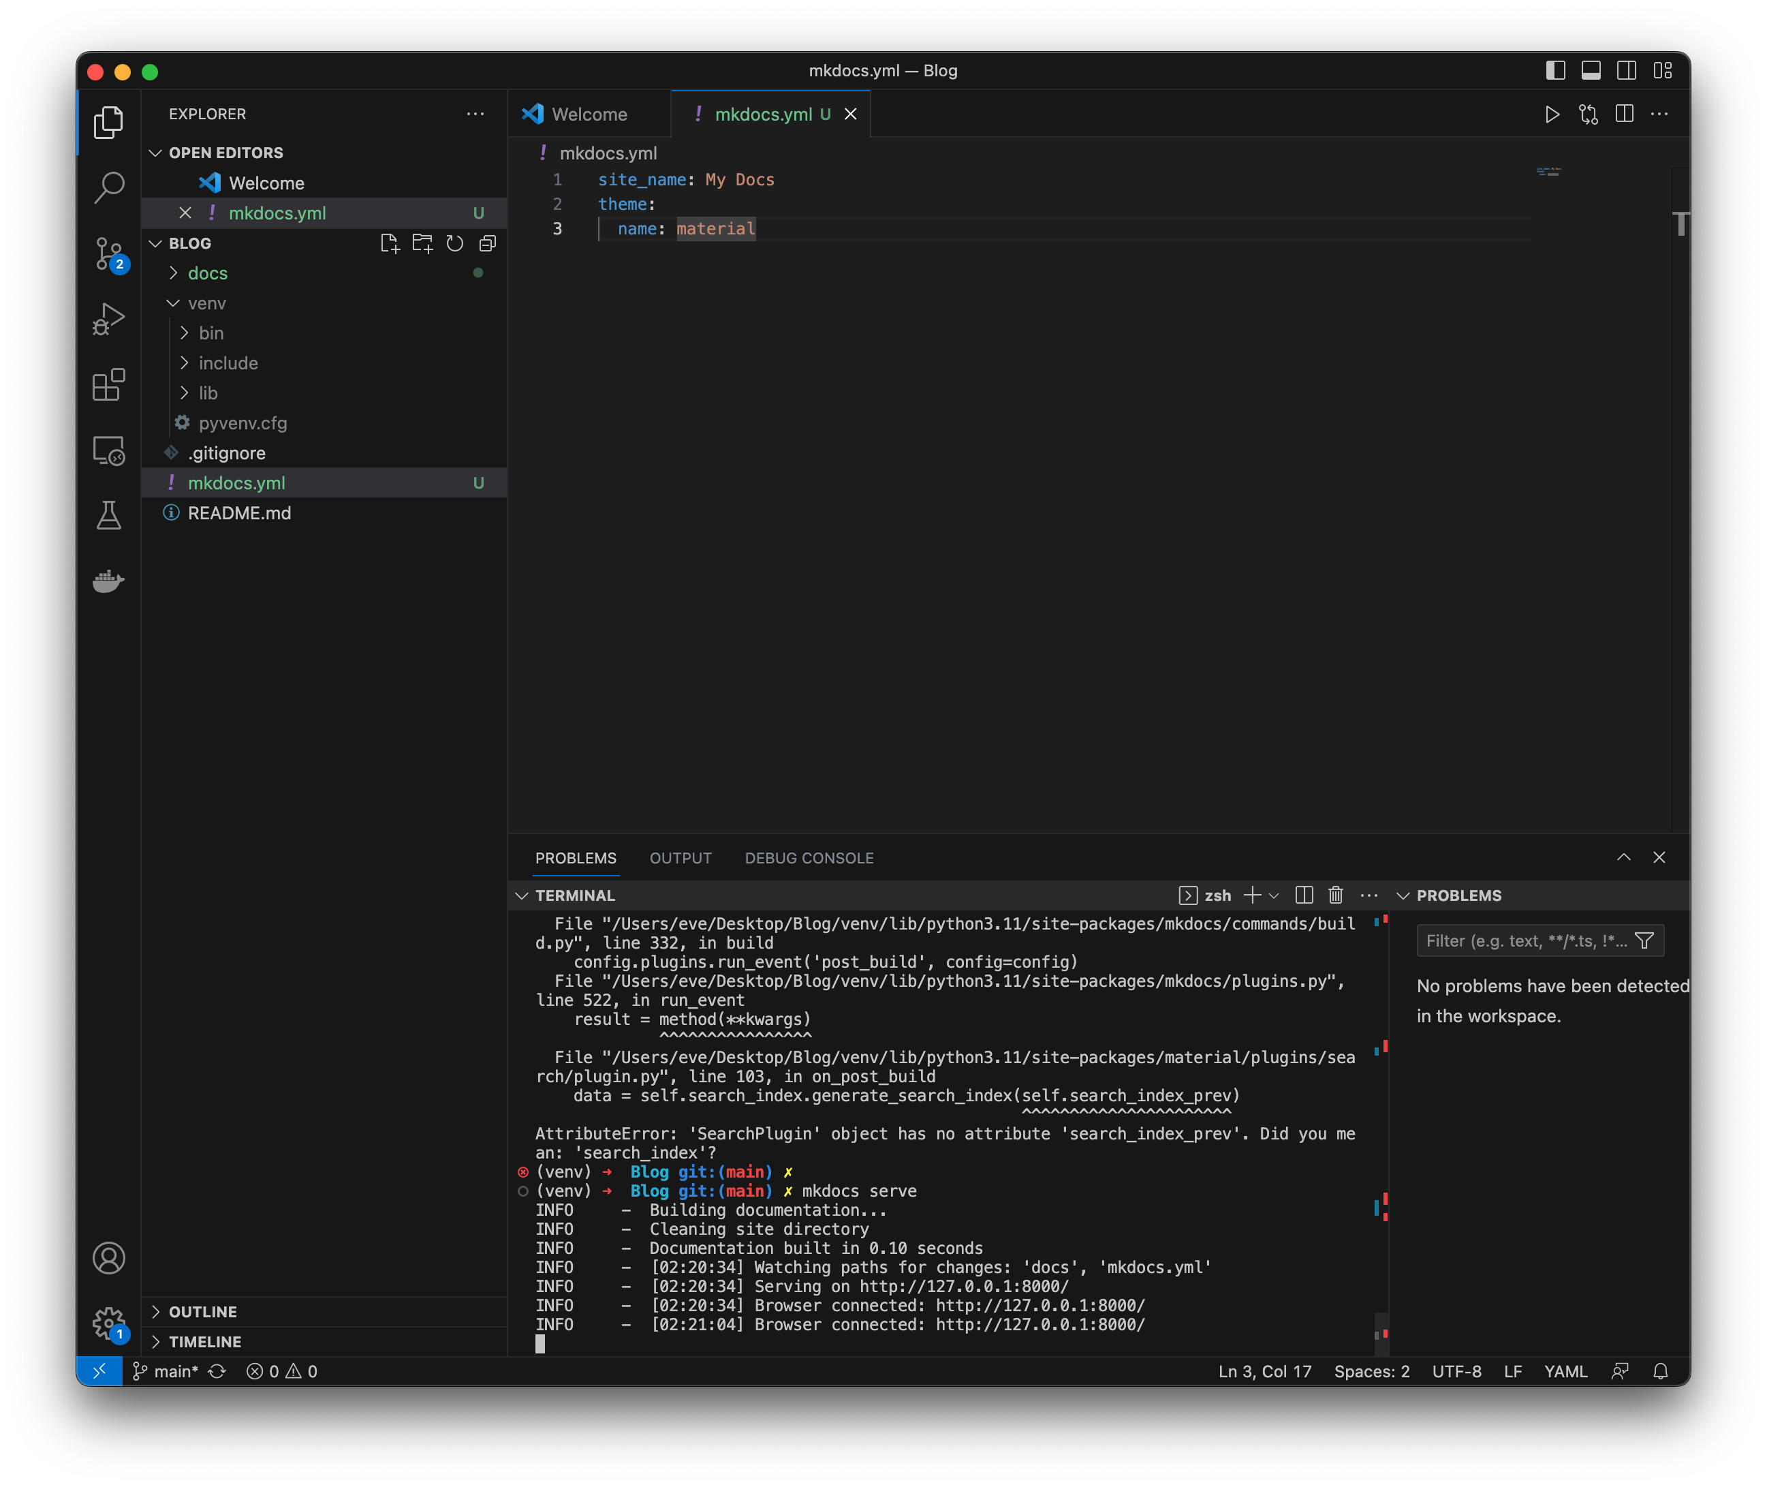Open the Extensions view
The height and width of the screenshot is (1487, 1767).
click(109, 385)
